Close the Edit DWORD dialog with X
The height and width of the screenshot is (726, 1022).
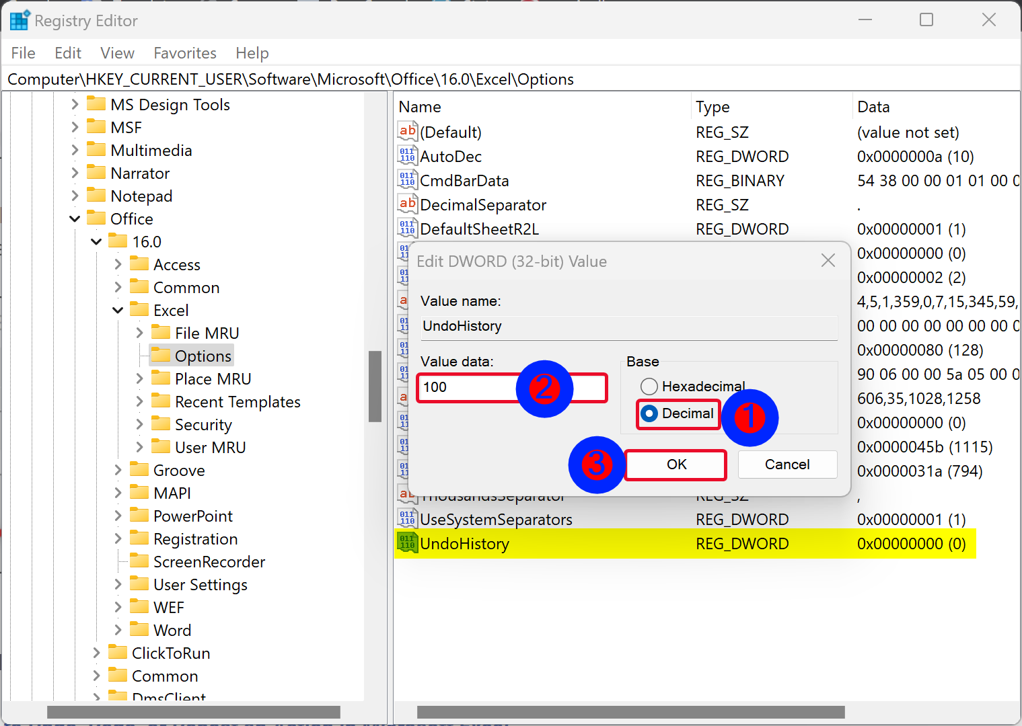pyautogui.click(x=828, y=261)
